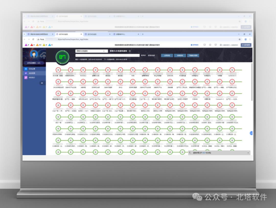The image size is (276, 208).
Task: Select the camera node labeled 集控室2
Action: [120, 70]
